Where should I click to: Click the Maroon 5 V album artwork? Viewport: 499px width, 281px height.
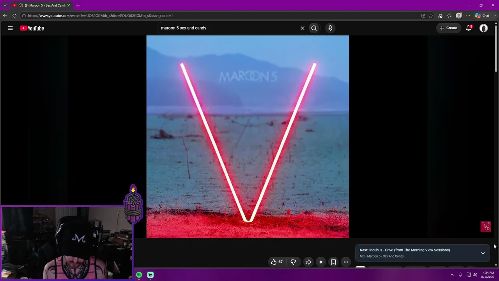pos(248,137)
